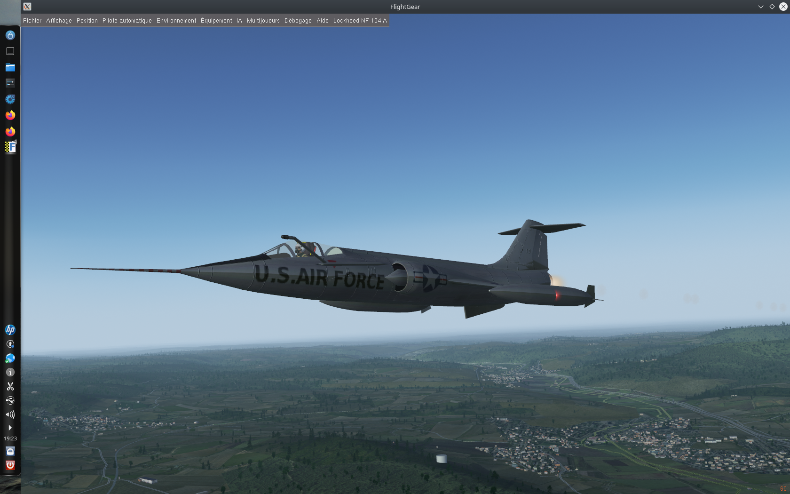Image resolution: width=790 pixels, height=494 pixels.
Task: Open the blue folder file manager
Action: [10, 67]
